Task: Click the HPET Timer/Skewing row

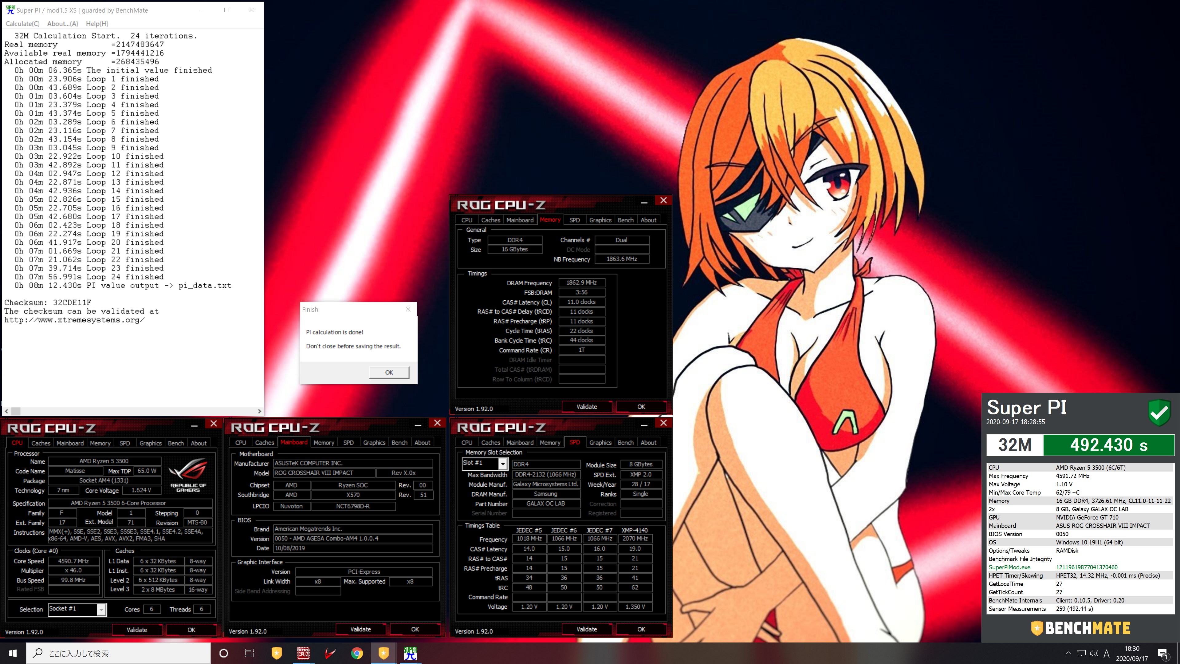Action: tap(1080, 575)
